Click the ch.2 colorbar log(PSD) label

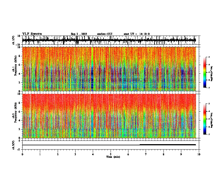(212, 120)
